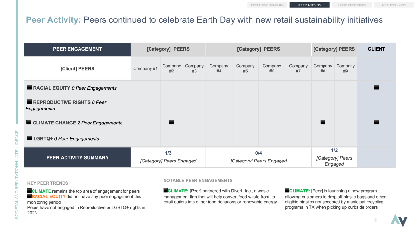Click square icon before 'CLIMATE remains the top'

(x=29, y=191)
